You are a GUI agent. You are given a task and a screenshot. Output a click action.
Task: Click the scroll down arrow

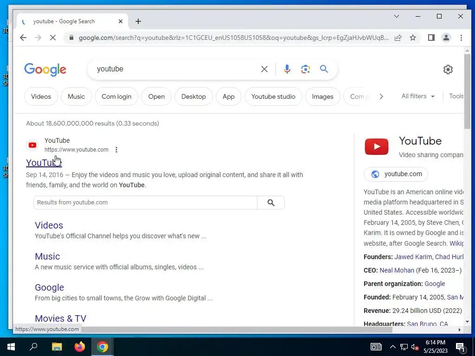467,322
